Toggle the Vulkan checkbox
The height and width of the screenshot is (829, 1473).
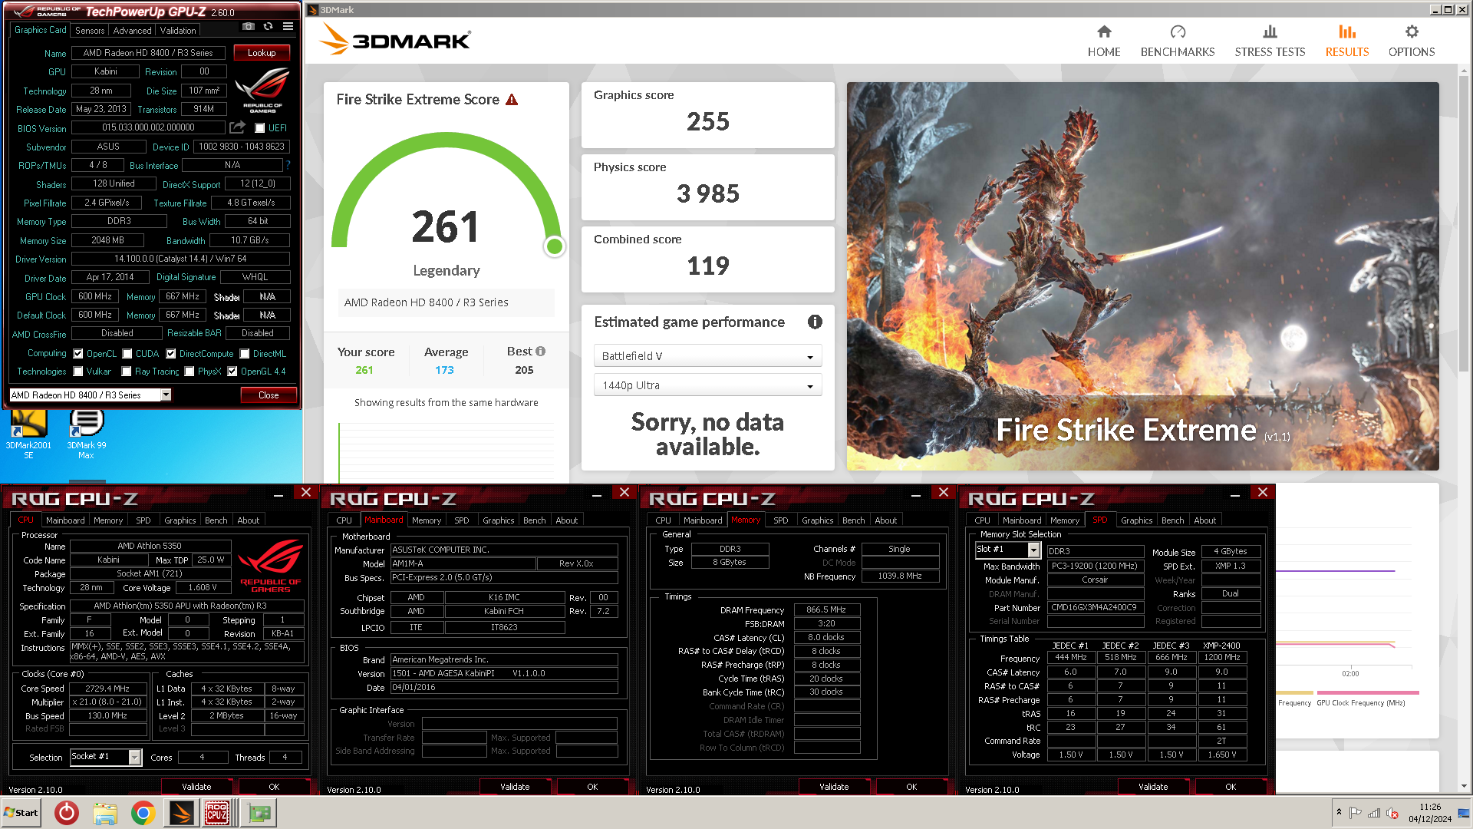[x=78, y=372]
